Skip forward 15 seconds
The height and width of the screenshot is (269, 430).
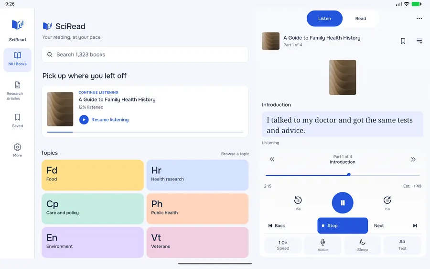[x=387, y=203]
